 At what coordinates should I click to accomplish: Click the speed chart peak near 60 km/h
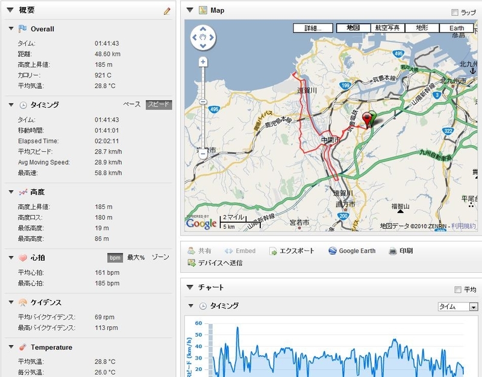click(237, 328)
